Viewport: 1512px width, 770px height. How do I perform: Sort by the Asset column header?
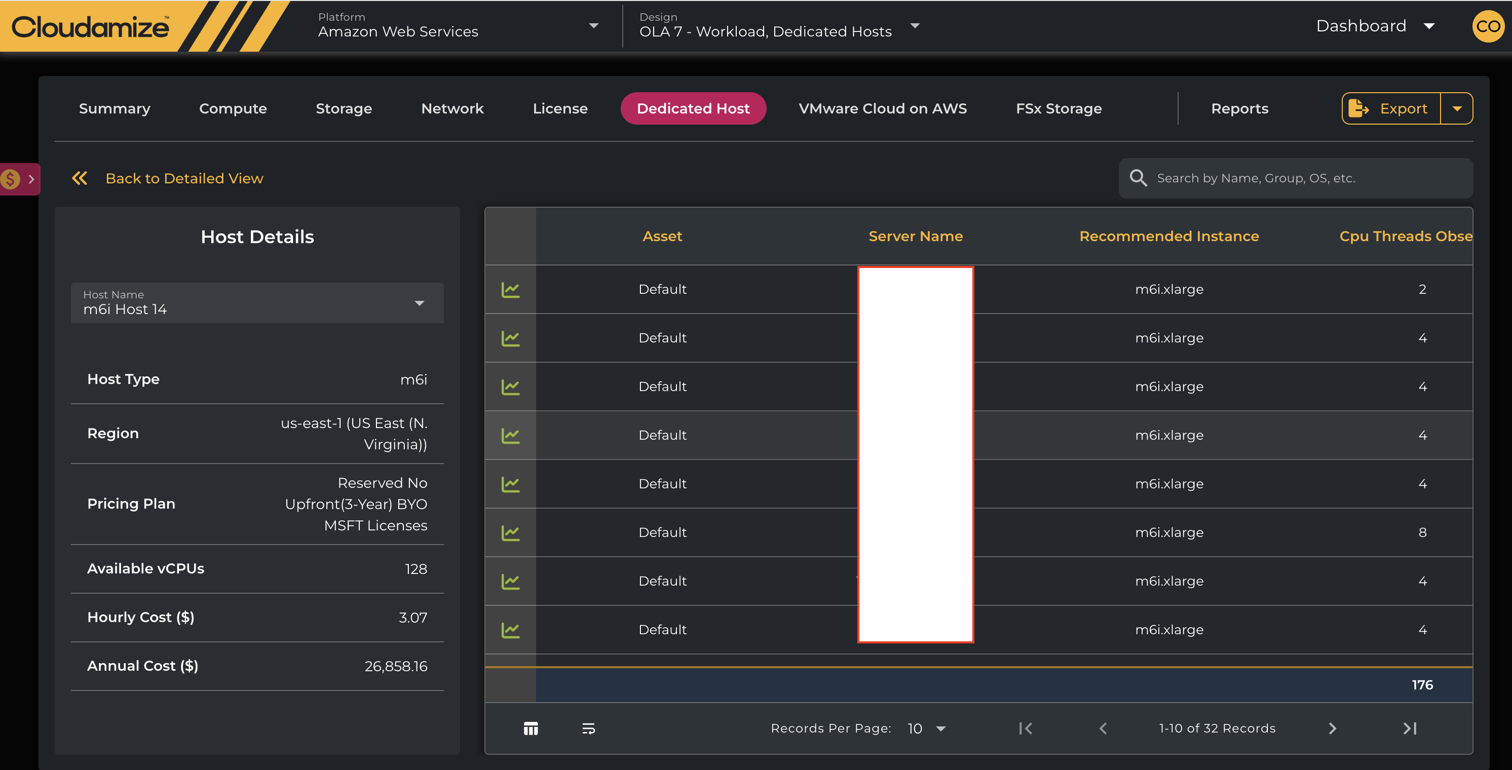pos(662,236)
